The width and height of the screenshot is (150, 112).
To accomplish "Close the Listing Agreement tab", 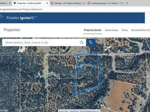I will tap(122, 3).
